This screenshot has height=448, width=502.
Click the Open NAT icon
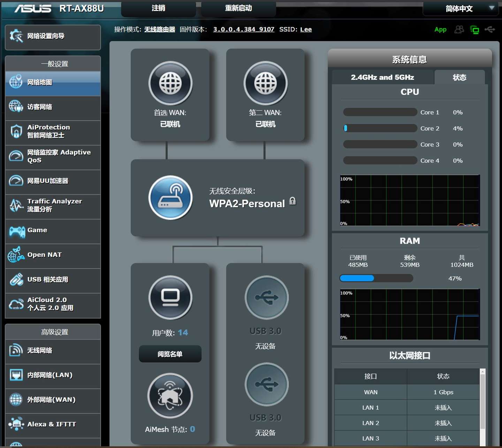(16, 255)
